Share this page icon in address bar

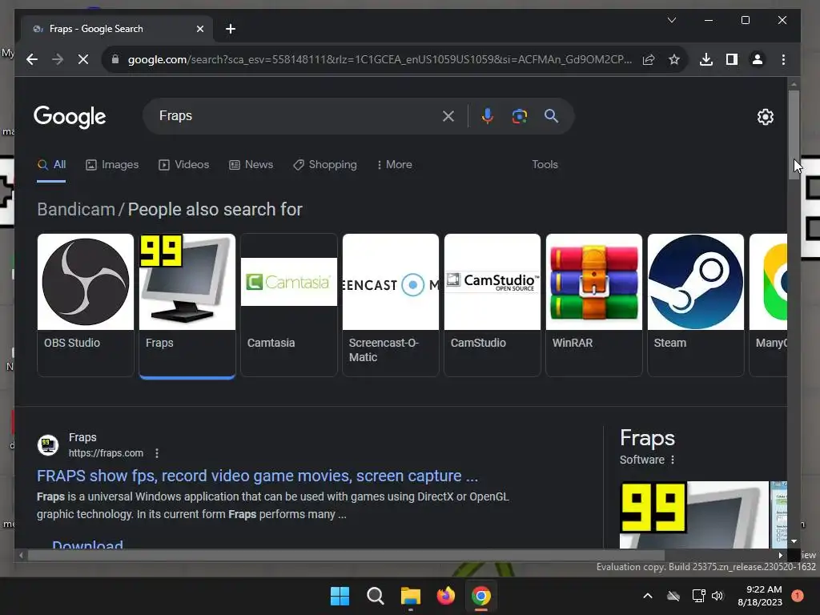point(649,59)
